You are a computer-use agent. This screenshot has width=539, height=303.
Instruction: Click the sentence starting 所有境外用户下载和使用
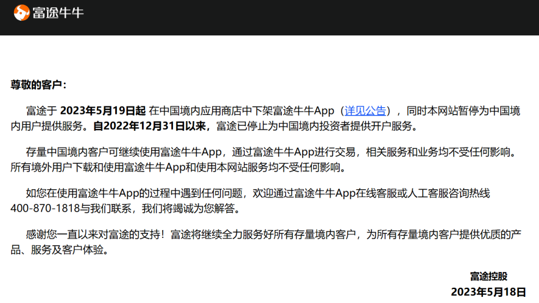[x=178, y=167]
